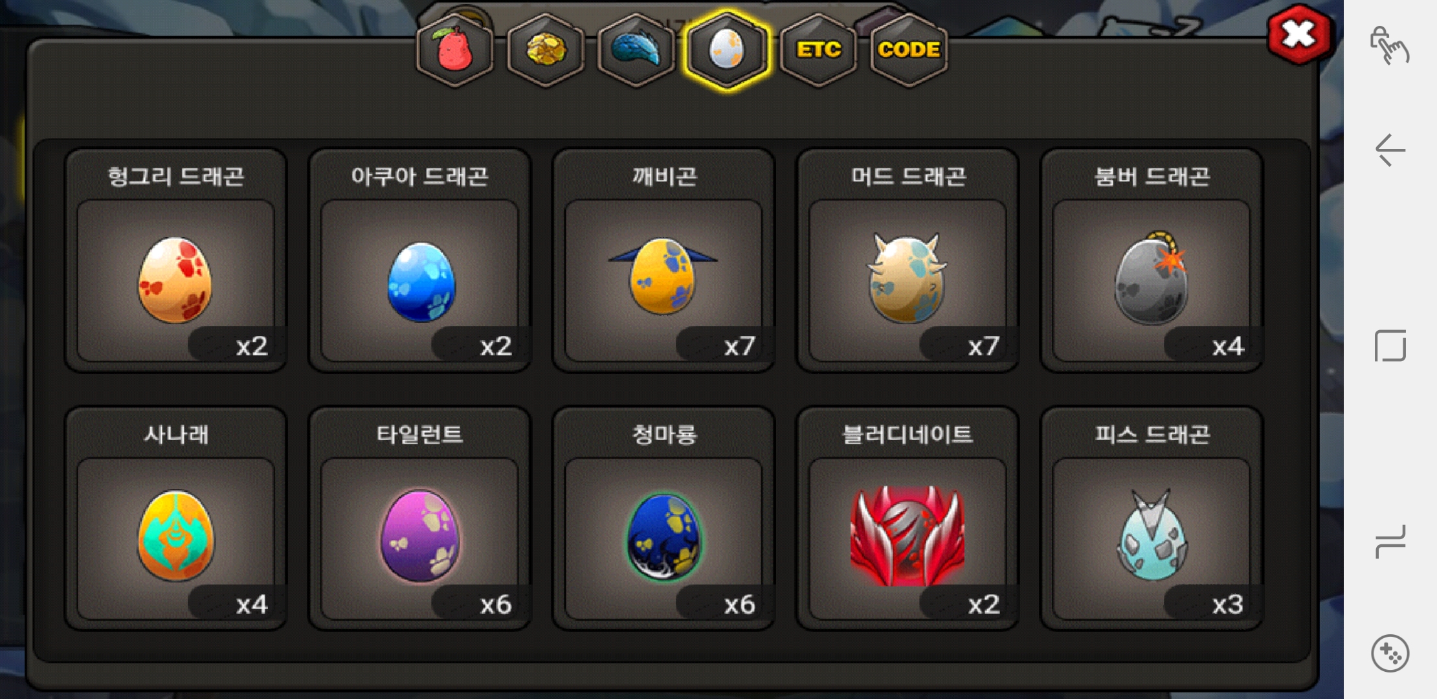Select the blue 아쿠아 드래곤 egg

419,261
